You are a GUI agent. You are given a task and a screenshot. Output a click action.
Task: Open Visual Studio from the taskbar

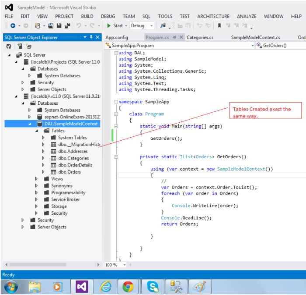(x=83, y=286)
